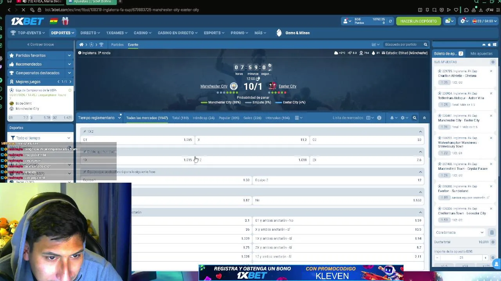Select the Goles (226) markets tab
501x281 pixels.
pos(252,118)
